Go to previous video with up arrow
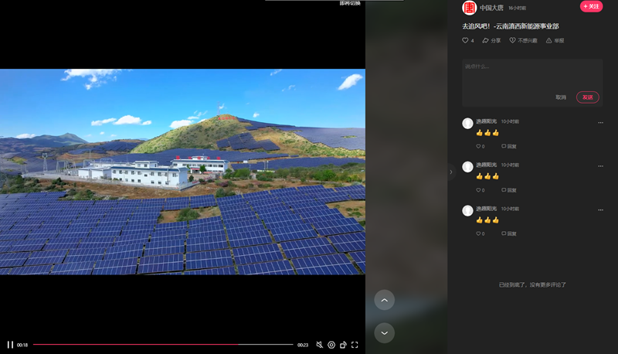The image size is (618, 354). click(384, 300)
